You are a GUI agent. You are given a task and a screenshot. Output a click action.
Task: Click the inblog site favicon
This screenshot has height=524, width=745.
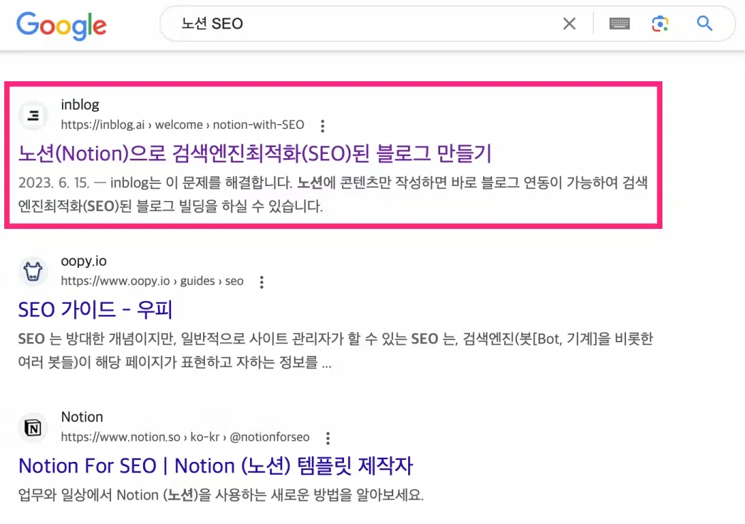point(33,115)
